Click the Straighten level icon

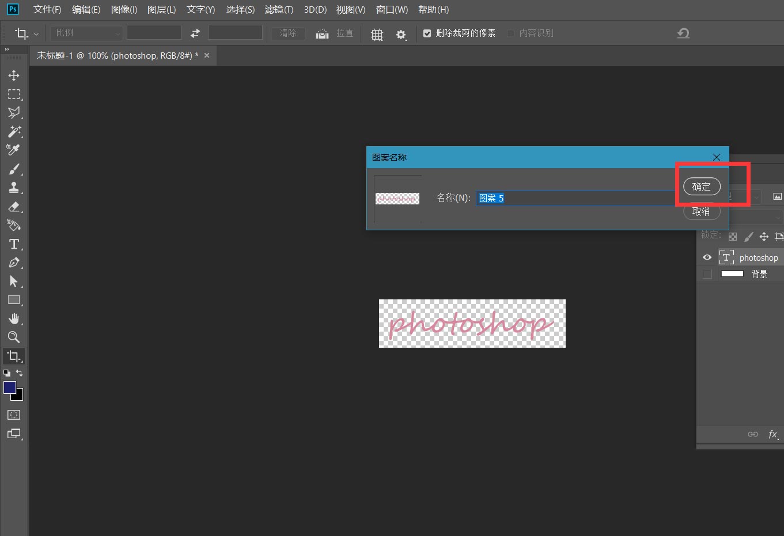coord(323,33)
